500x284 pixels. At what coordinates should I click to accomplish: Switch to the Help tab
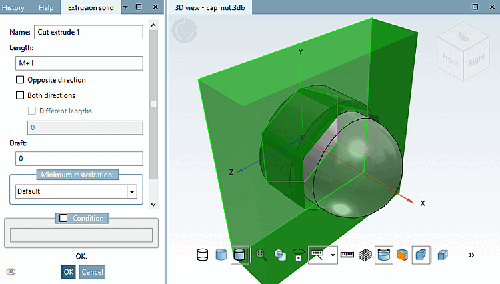point(46,7)
